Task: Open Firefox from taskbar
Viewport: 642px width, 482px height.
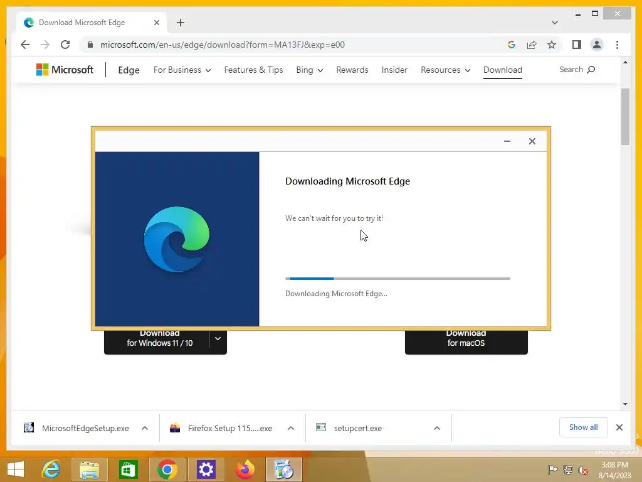Action: [x=245, y=469]
